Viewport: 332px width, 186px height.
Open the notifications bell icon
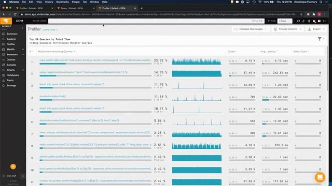pyautogui.click(x=314, y=21)
